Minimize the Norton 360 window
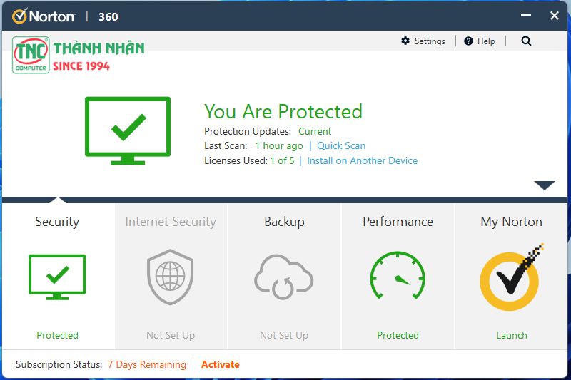The image size is (571, 380). coord(525,15)
